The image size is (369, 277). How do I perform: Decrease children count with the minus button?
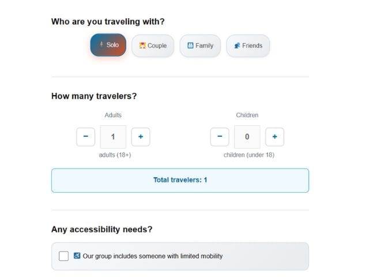click(x=220, y=137)
